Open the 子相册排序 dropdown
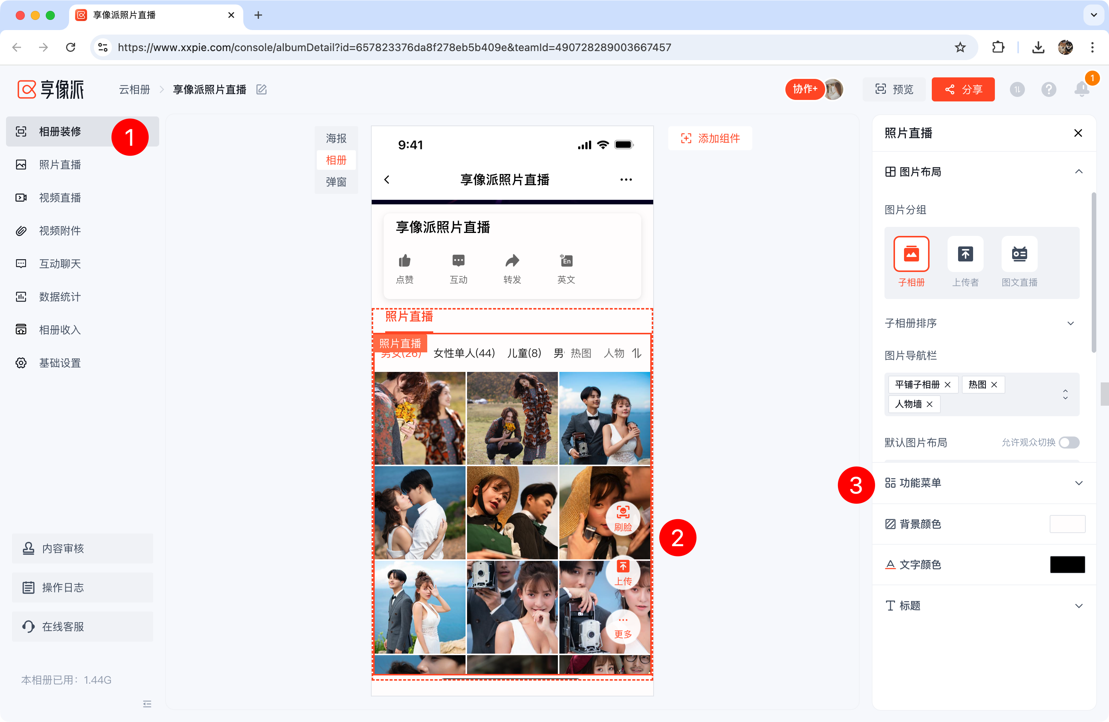 [x=1070, y=323]
